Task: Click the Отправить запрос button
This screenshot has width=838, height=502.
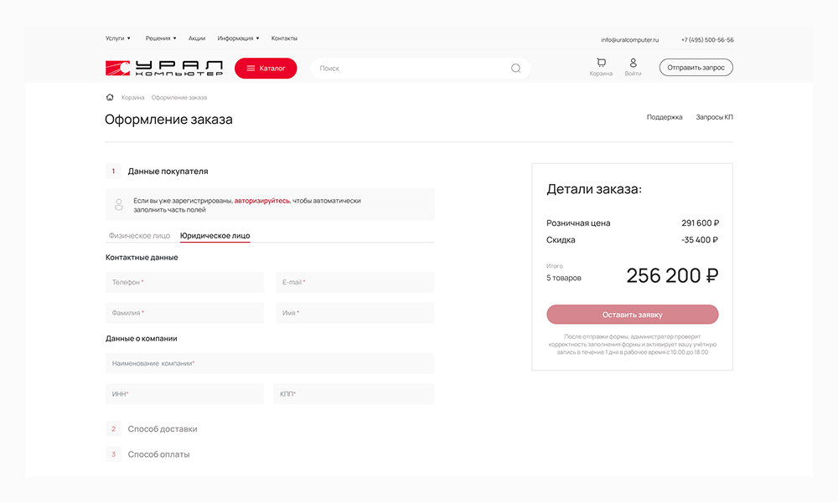Action: coord(696,67)
